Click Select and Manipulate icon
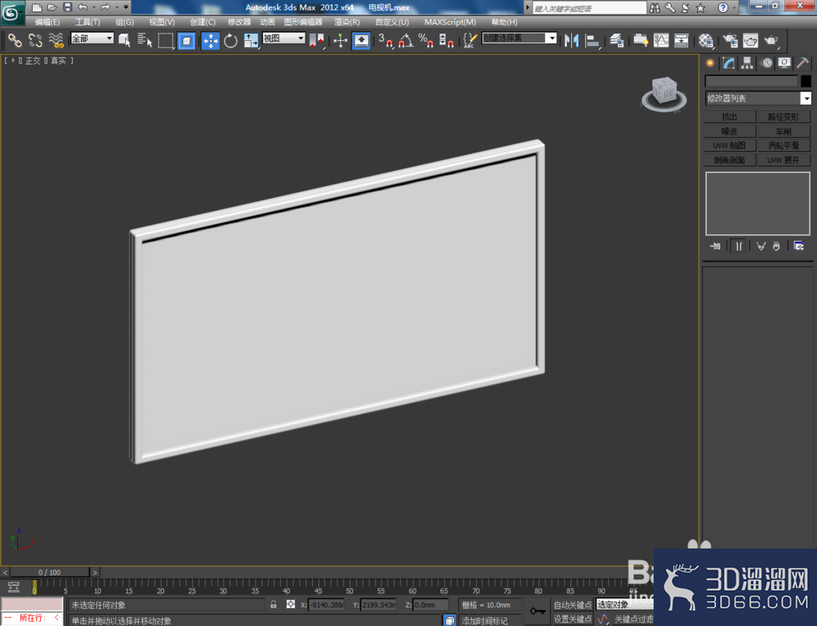 coord(340,41)
